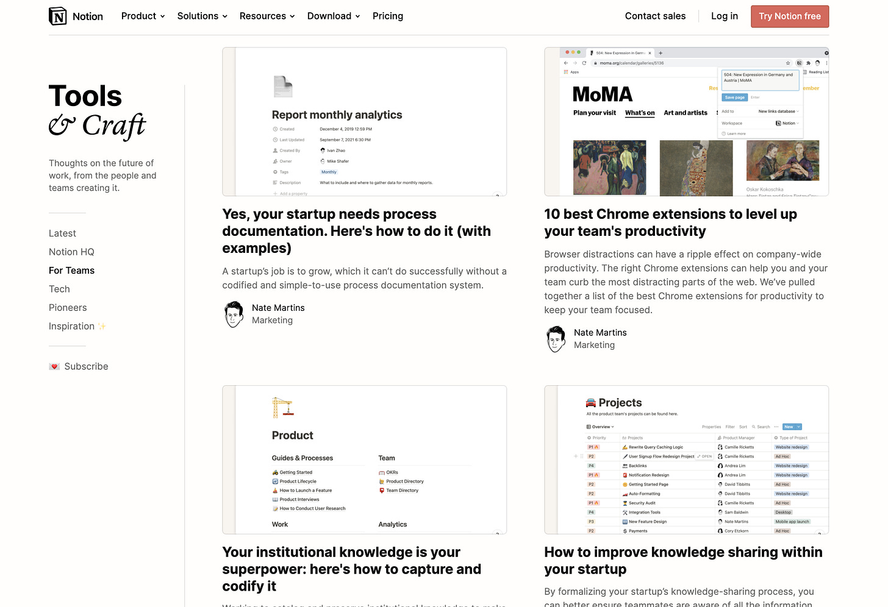Click the What's on tab in MoMA screenshot
888x607 pixels.
(x=640, y=113)
